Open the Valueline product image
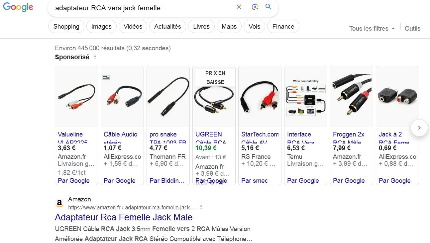 [76, 97]
